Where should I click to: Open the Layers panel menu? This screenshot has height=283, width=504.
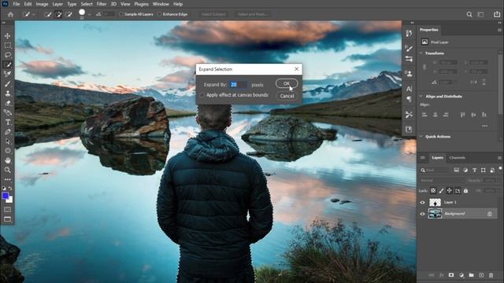point(499,157)
